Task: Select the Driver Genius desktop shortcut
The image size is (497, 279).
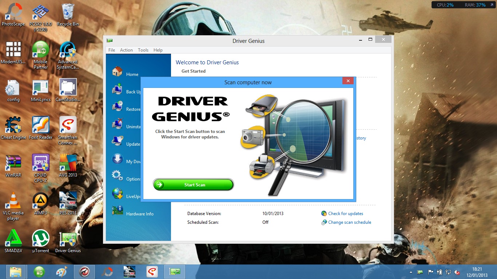Action: (68, 242)
